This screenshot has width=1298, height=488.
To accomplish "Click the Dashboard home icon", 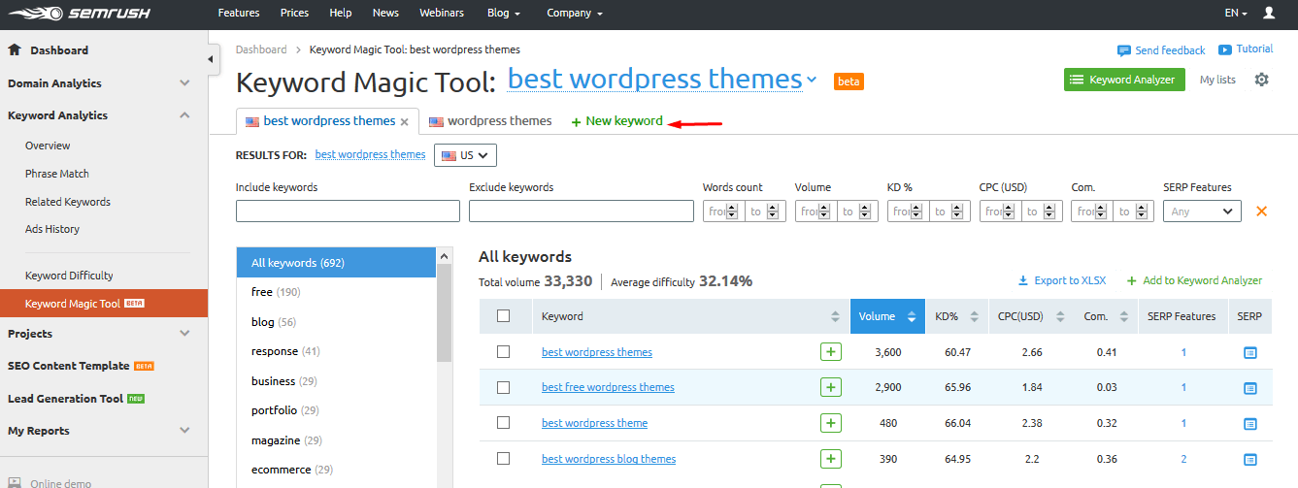I will pos(15,49).
